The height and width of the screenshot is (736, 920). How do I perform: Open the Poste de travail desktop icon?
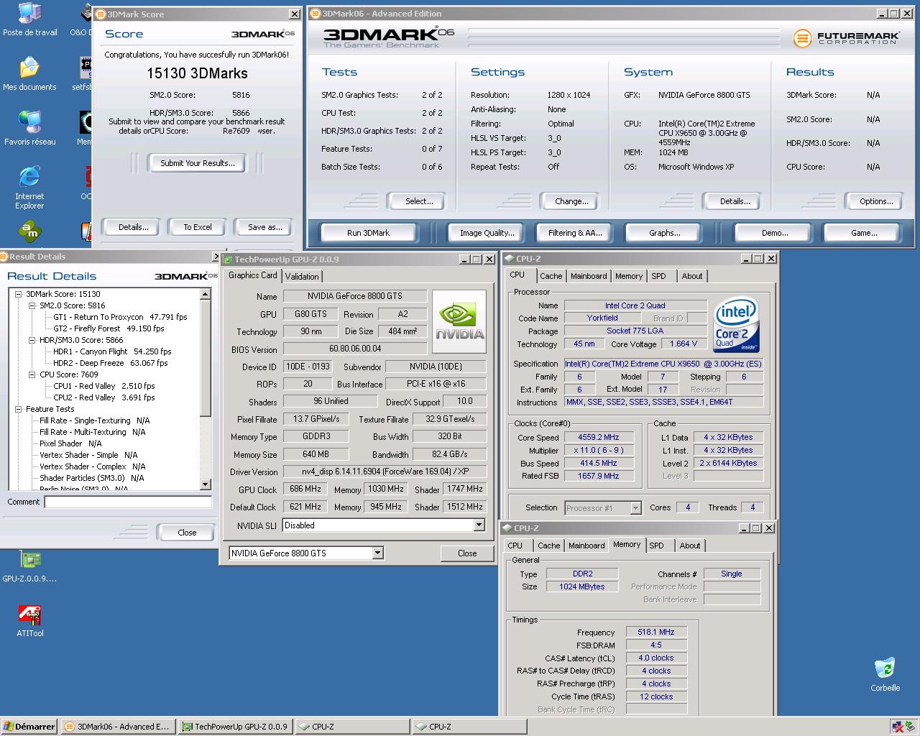[29, 19]
